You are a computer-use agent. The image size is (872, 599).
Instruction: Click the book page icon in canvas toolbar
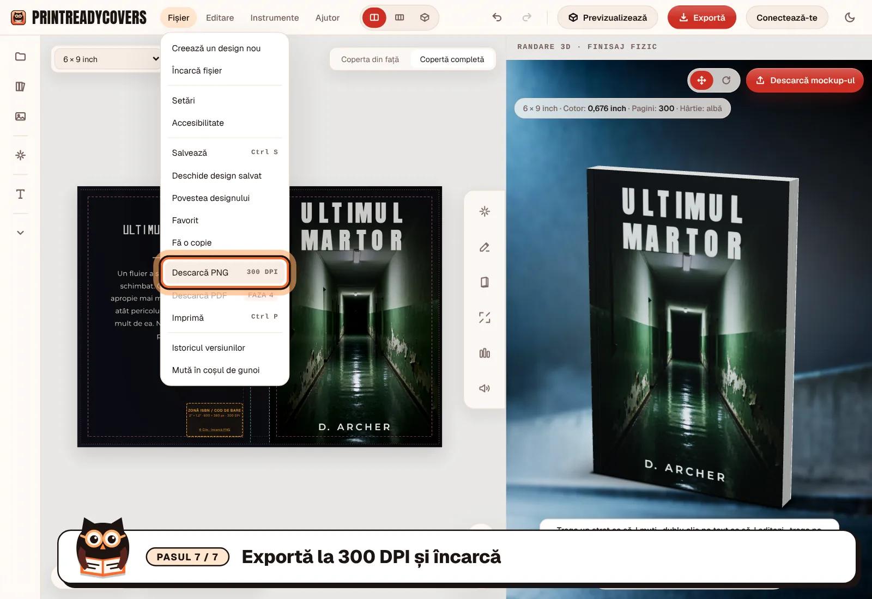tap(485, 282)
